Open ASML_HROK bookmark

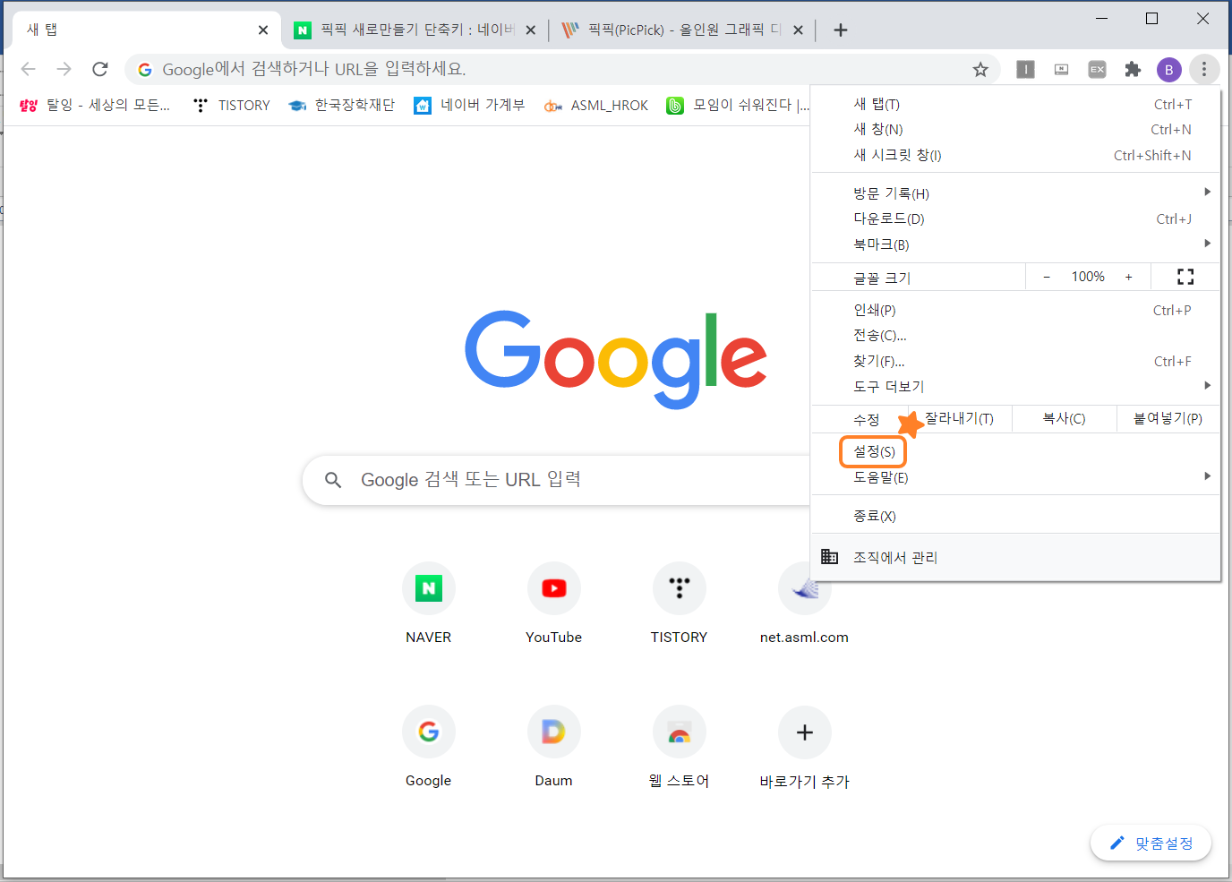(x=596, y=105)
